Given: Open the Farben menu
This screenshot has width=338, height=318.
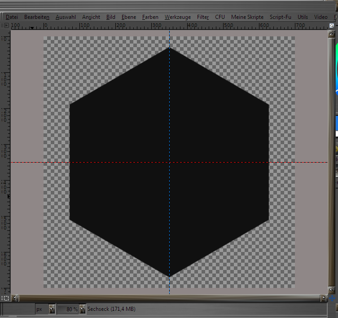Looking at the screenshot, I should pyautogui.click(x=150, y=17).
